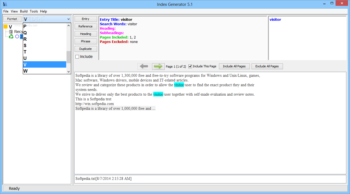Image resolution: width=350 pixels, height=194 pixels.
Task: Click 'Subheadings:' label line
Action: click(112, 33)
